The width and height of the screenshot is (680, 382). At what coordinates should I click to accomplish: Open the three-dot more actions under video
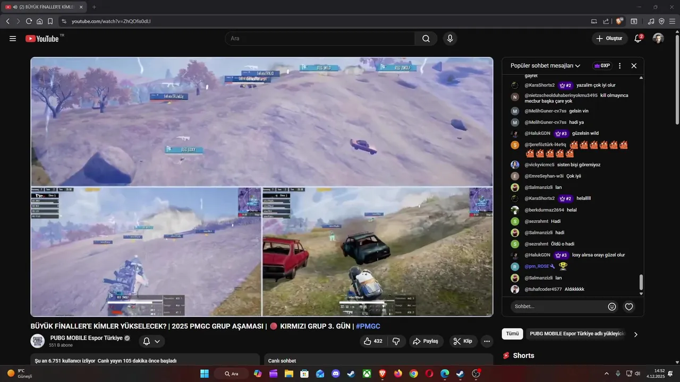click(x=487, y=341)
